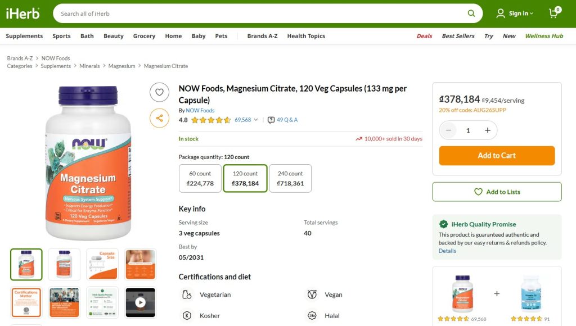Viewport: 576px width, 326px height.
Task: Click the Q&A speech bubble icon
Action: (x=271, y=120)
